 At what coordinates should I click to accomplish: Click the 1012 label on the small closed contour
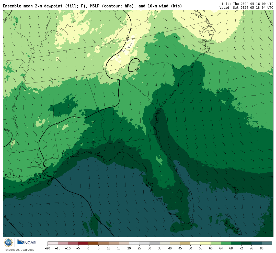pos(138,68)
